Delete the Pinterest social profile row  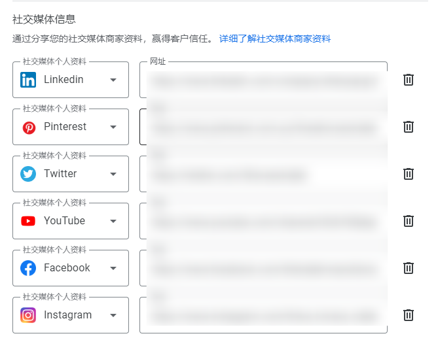coord(409,127)
